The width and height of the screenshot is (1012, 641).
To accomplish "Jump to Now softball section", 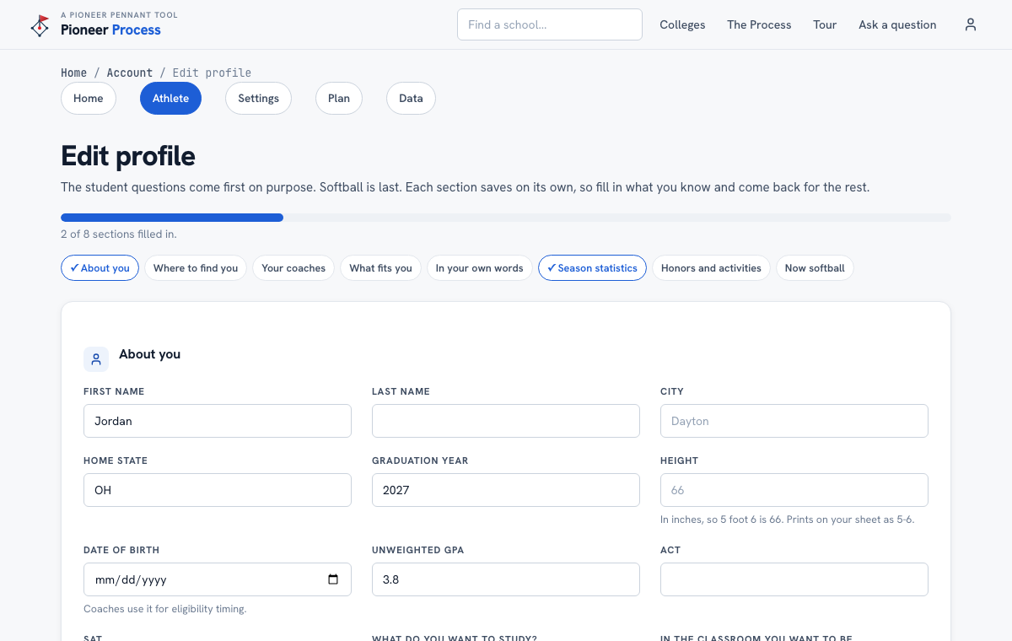I will (x=815, y=268).
